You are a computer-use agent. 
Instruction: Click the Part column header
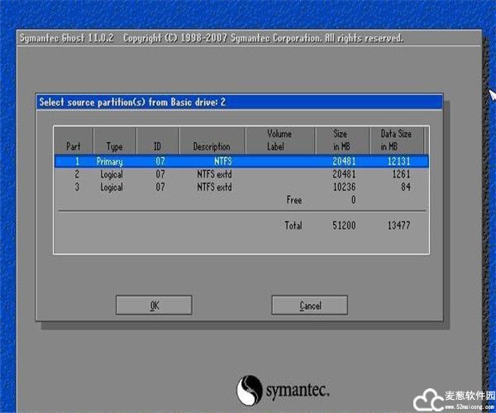(x=74, y=146)
